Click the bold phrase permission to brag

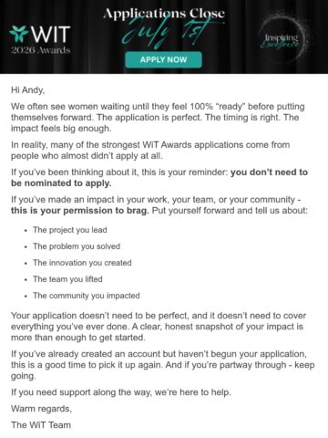80,211
